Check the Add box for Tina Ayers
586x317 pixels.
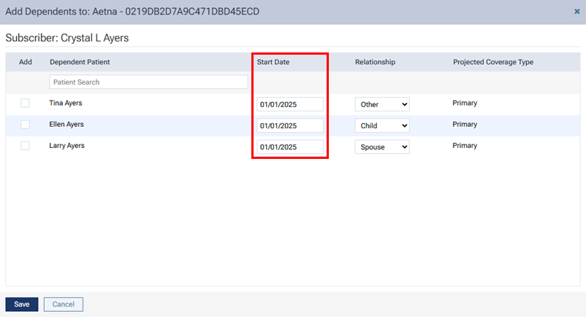point(25,103)
